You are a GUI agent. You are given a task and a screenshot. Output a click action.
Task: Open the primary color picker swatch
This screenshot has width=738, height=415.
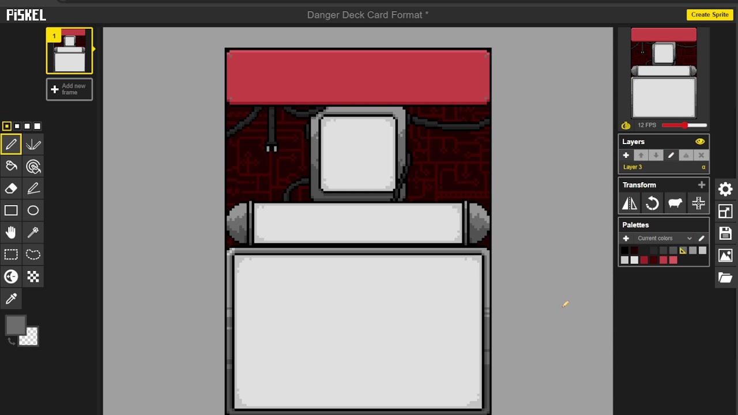coord(15,325)
